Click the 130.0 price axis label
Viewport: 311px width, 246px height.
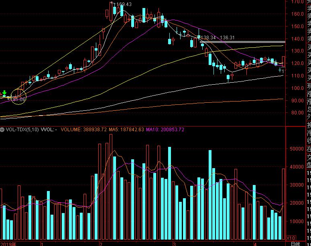click(x=297, y=51)
